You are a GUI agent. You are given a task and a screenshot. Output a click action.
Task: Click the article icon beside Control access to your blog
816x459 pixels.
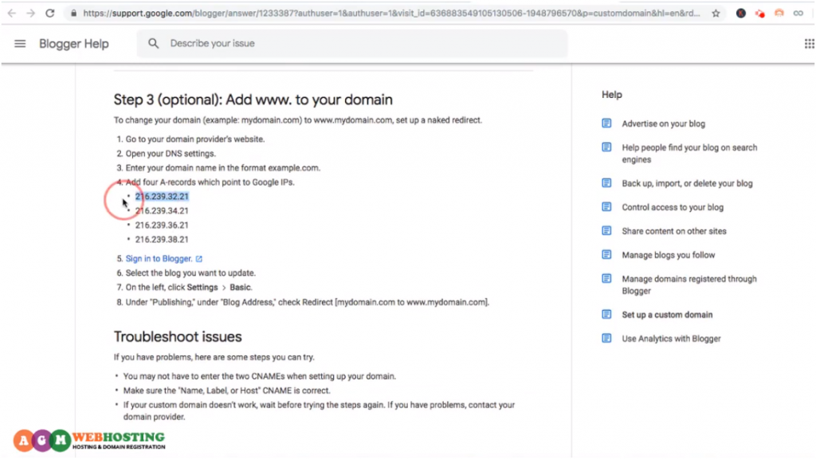tap(606, 207)
